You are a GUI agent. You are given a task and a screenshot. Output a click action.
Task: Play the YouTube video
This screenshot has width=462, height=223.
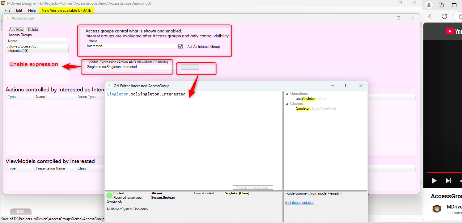[434, 181]
